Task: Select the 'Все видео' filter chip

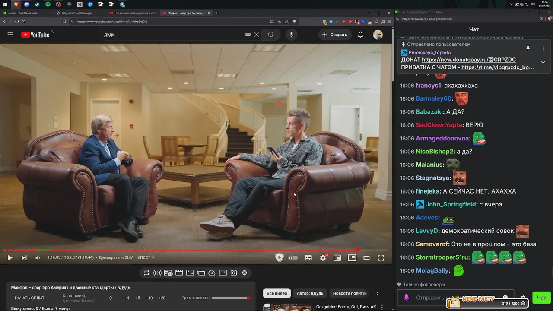Action: [277, 293]
